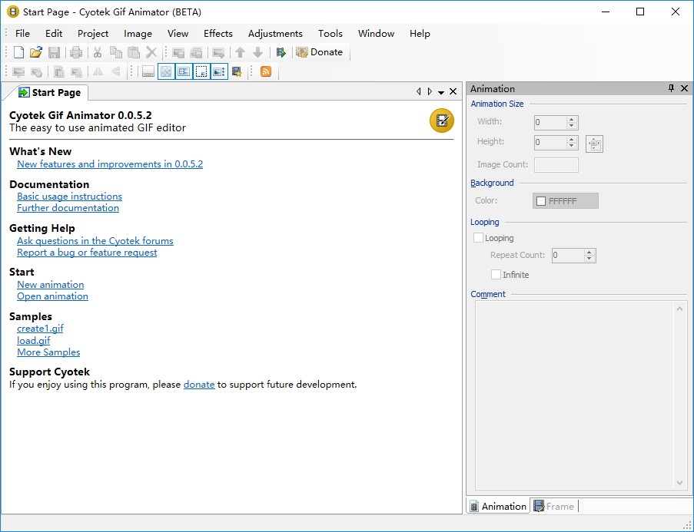The height and width of the screenshot is (532, 694).
Task: Open the document tab list dropdown arrow
Action: pyautogui.click(x=441, y=92)
